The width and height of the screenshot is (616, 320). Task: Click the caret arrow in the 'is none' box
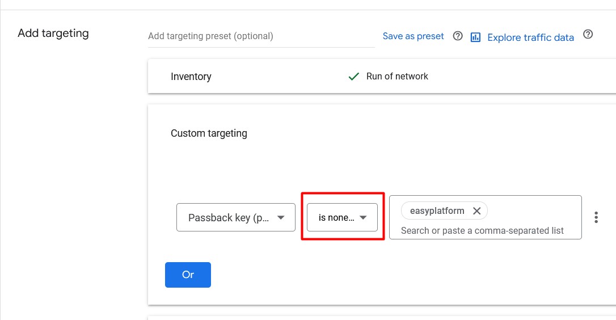click(363, 217)
